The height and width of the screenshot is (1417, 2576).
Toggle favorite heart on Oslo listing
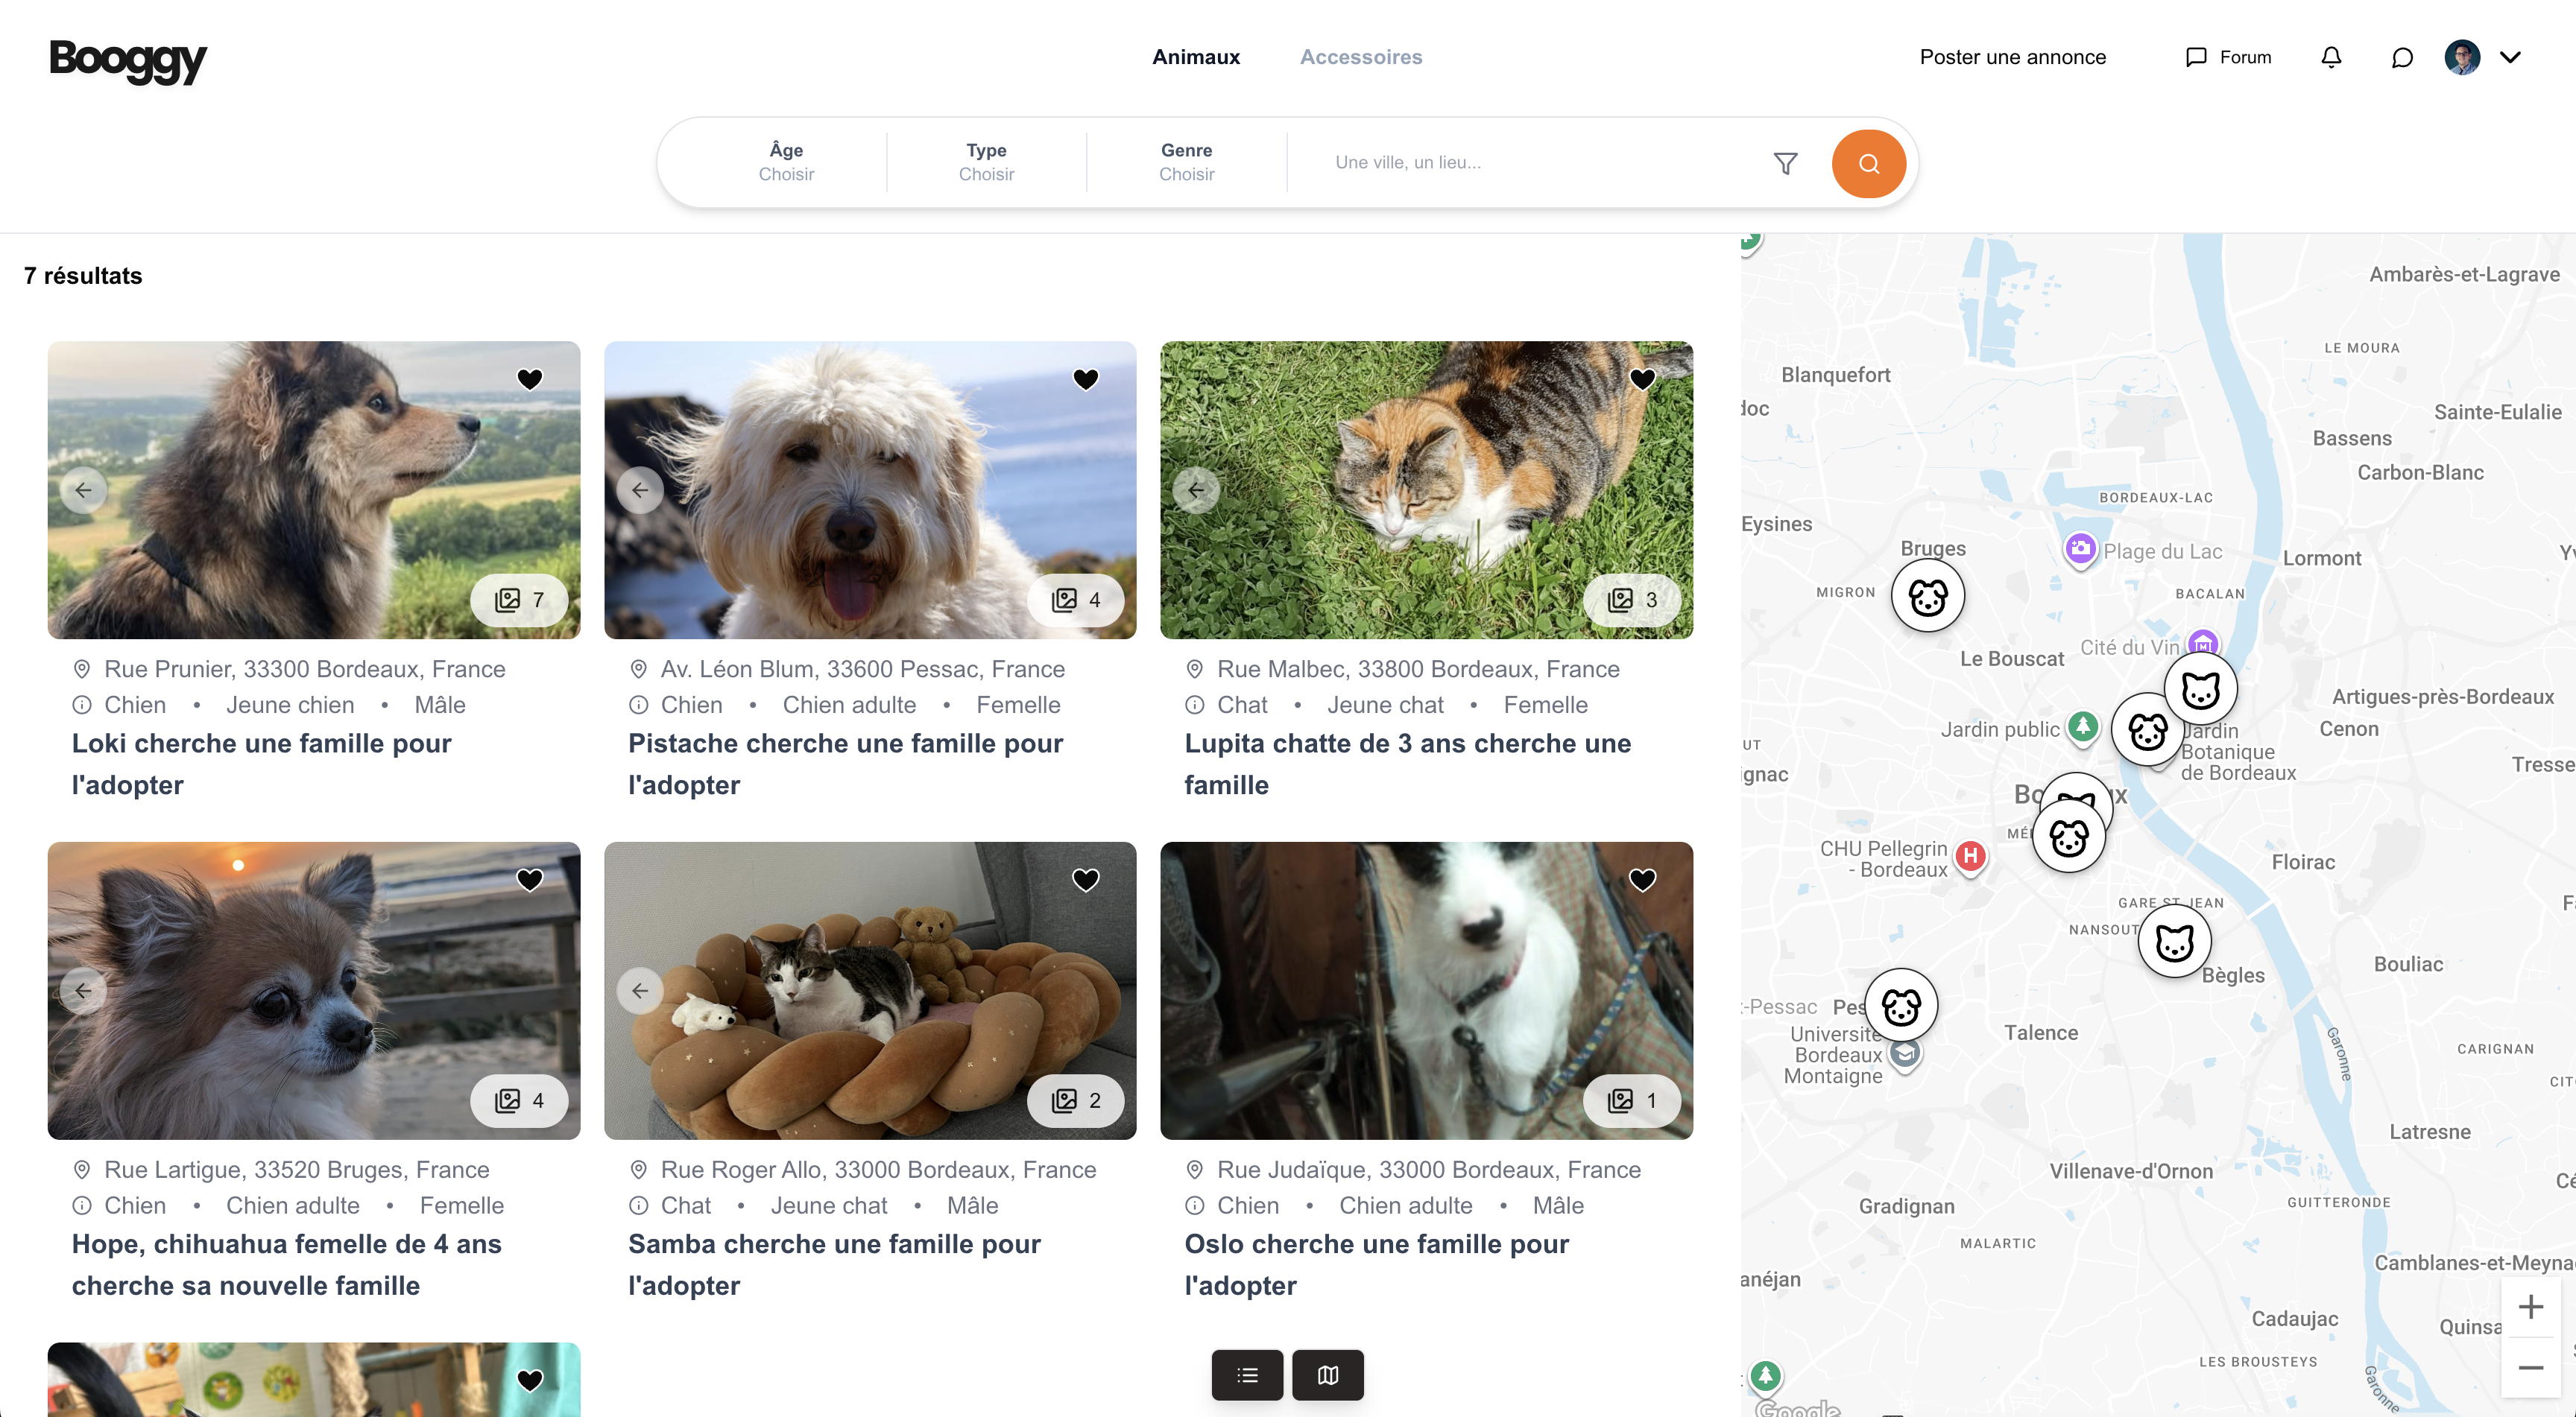point(1642,879)
